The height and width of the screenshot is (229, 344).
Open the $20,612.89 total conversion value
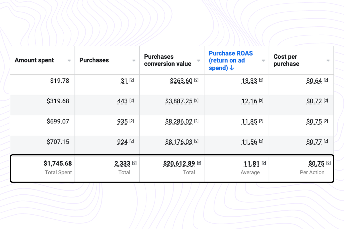pyautogui.click(x=179, y=164)
